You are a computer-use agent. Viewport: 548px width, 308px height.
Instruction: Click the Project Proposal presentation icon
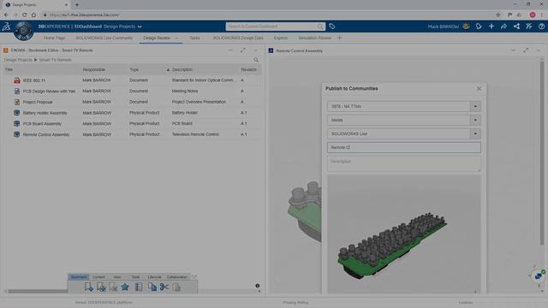[17, 102]
